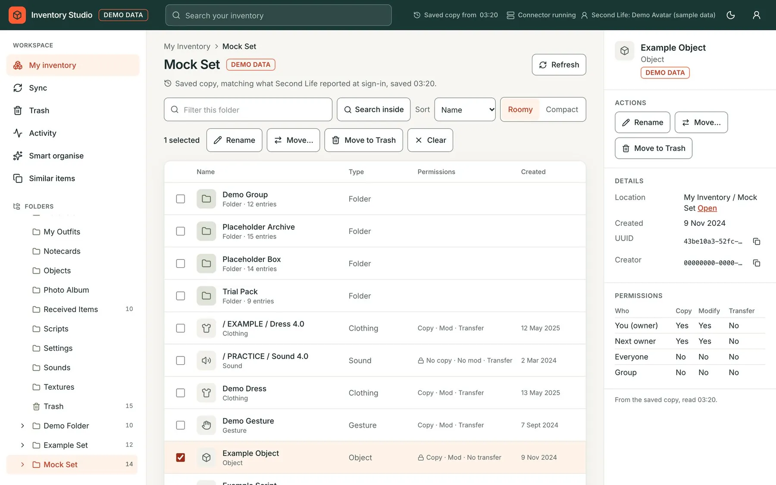Open Trash in workspace sidebar
Screen dimensions: 776x485
[x=73, y=110]
